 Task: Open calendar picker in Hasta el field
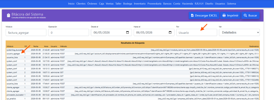pos(170,33)
